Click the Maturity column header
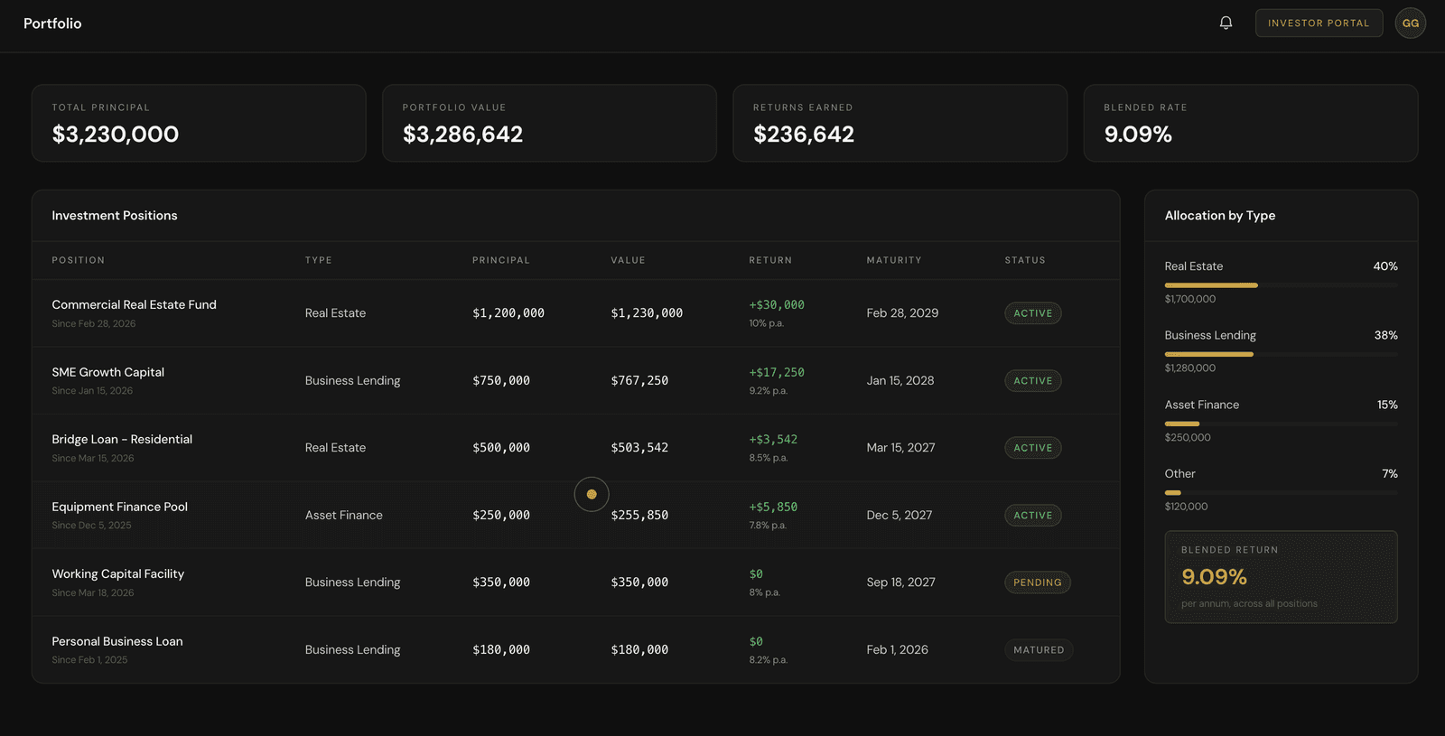 coord(894,260)
